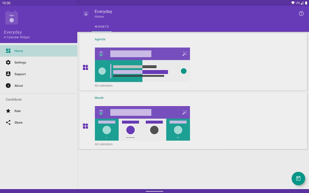Click the calendar icon in Agenda preview header

[101, 54]
